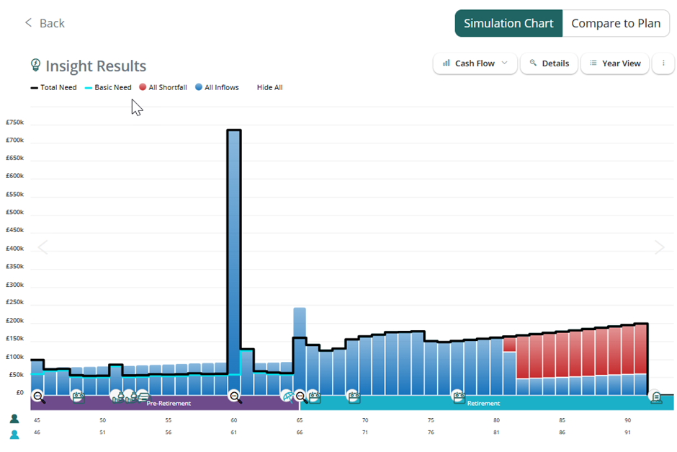Toggle the All Shortfall legend series
677x452 pixels.
pos(163,87)
